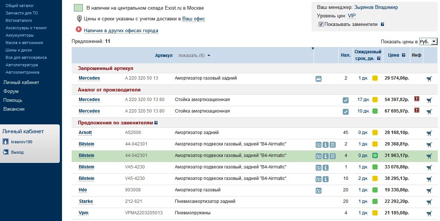
Task: Open 'Общий каталог' in sidebar
Action: point(20,6)
